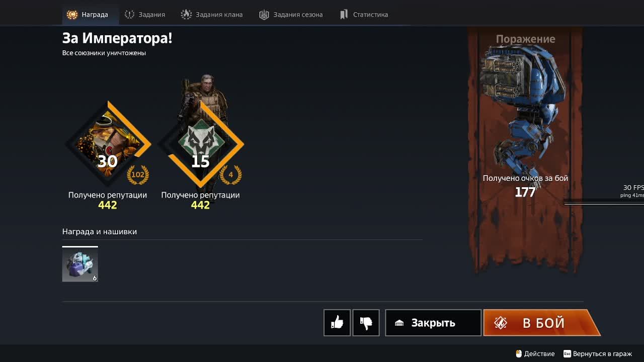Click the laurel badge showing 102
644x362 pixels.
click(138, 175)
